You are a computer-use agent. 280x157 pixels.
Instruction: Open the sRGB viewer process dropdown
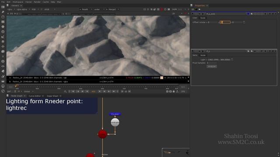tap(49, 9)
